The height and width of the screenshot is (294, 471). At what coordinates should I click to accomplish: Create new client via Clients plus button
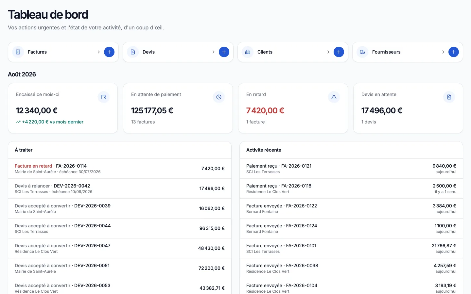click(x=339, y=52)
